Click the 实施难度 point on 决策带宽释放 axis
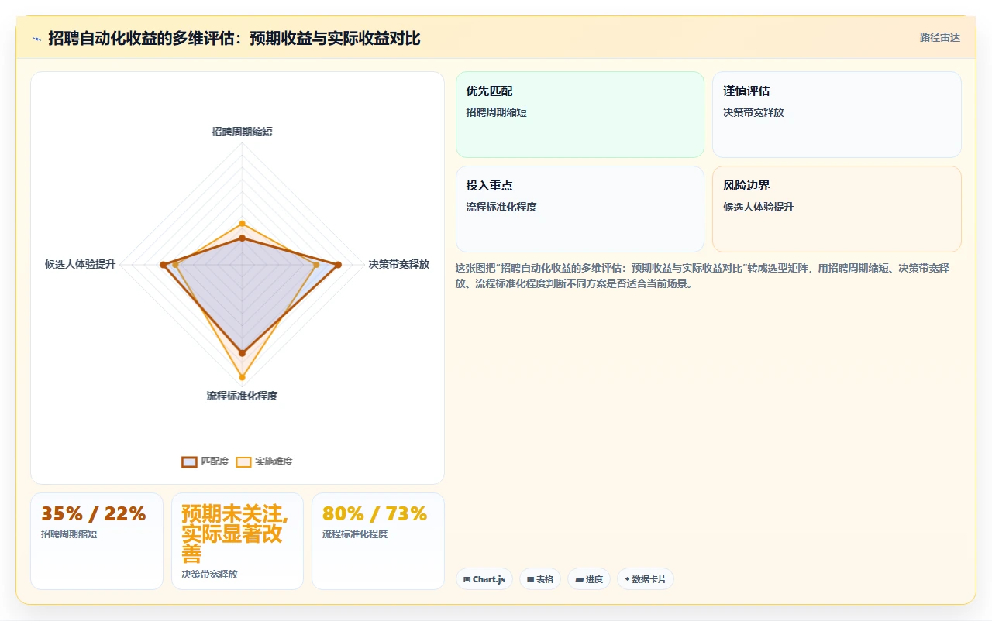This screenshot has height=621, width=992. click(316, 265)
